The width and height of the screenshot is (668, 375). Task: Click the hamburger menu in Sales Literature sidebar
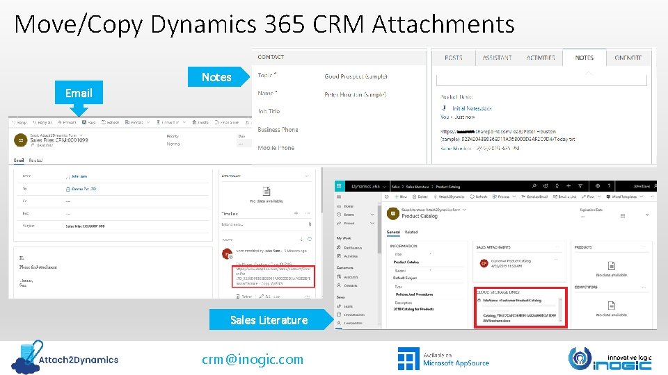click(339, 197)
